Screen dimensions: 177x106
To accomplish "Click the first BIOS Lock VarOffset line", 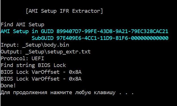I will [41, 72].
